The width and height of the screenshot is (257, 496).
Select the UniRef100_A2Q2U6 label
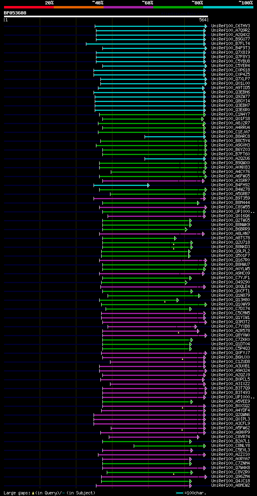[x=230, y=159]
